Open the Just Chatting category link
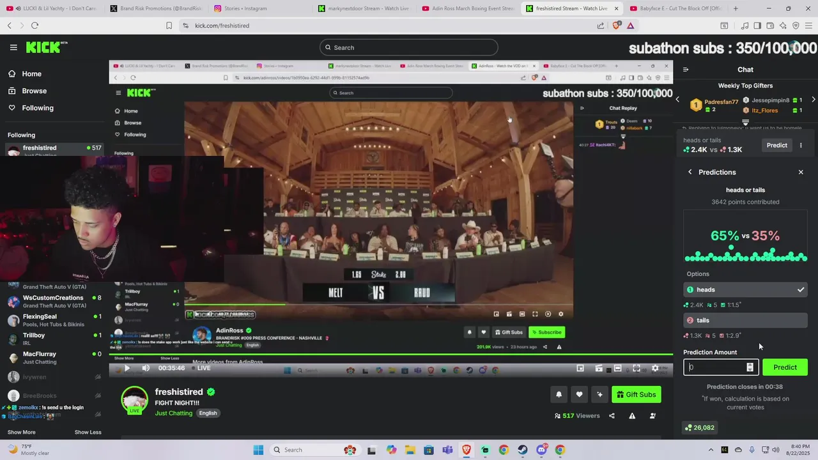818x460 pixels. click(x=173, y=413)
